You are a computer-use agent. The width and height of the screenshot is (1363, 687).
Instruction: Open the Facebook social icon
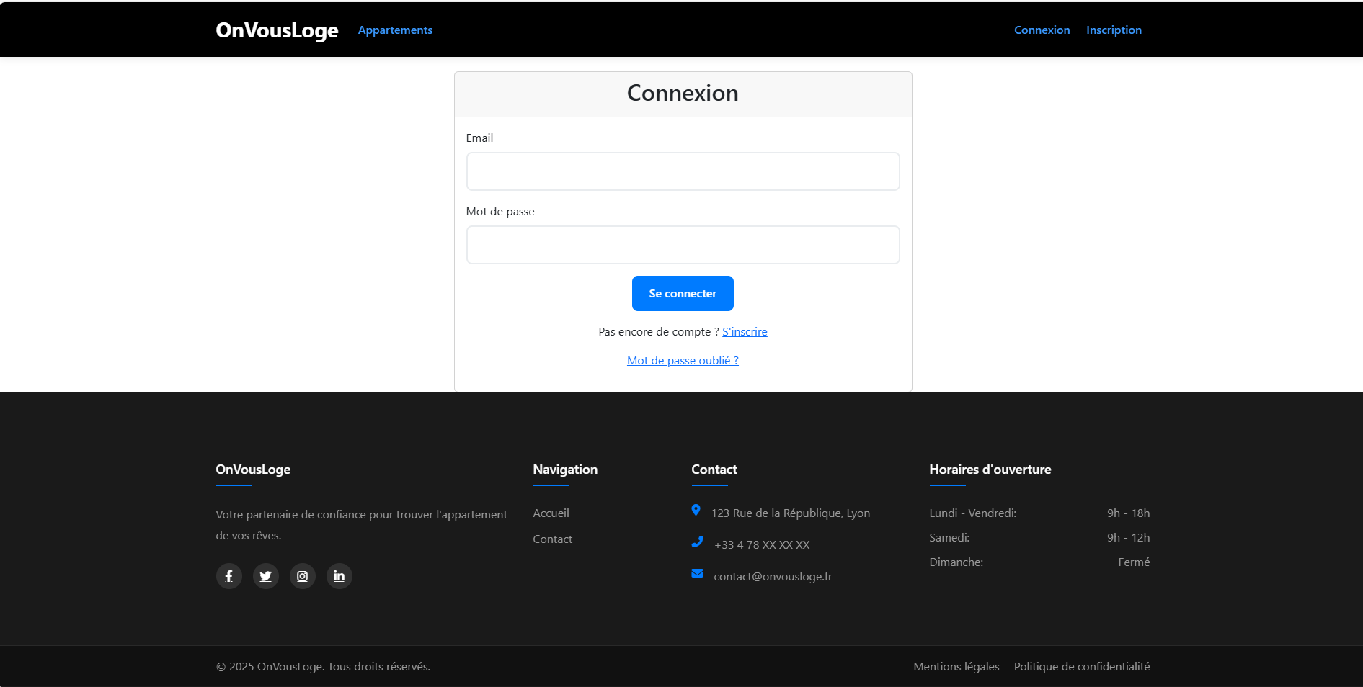tap(228, 576)
